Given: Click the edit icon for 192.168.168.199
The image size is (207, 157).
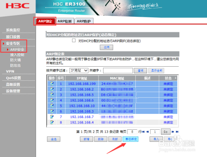Looking at the screenshot, I should 52,84.
